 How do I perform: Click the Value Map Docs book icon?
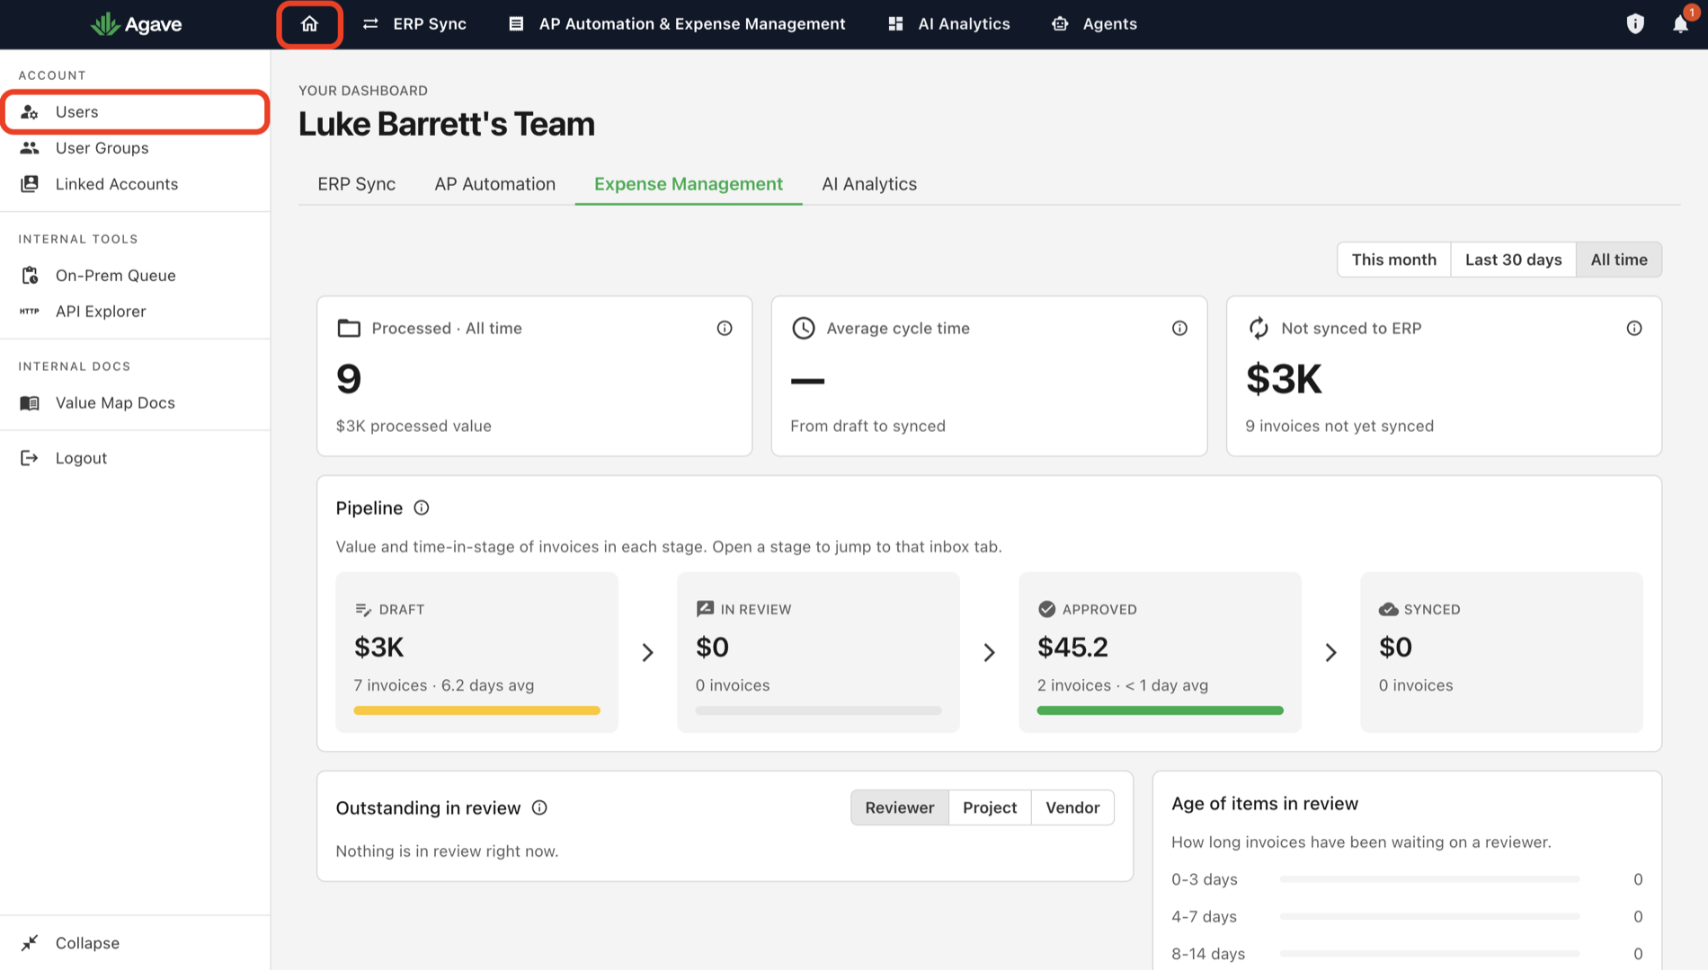pos(30,403)
